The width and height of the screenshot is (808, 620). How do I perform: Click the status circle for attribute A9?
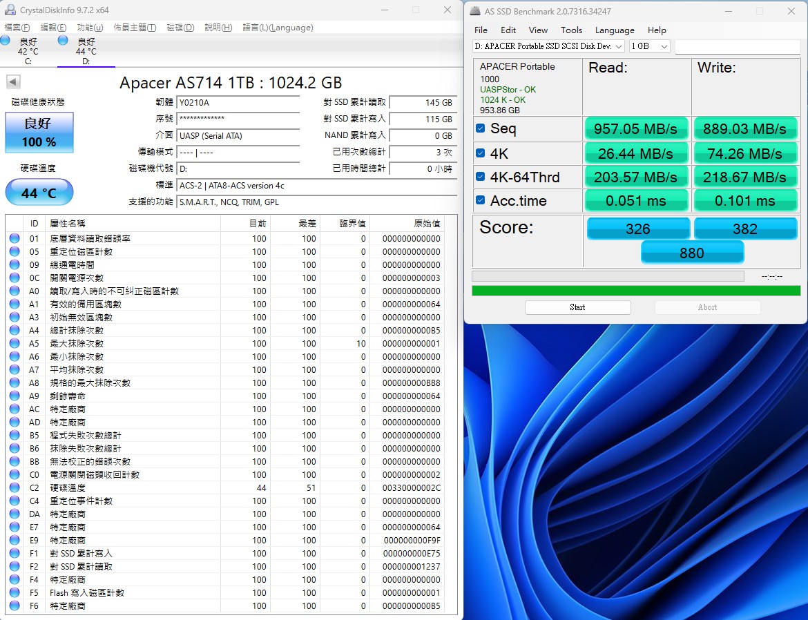15,396
